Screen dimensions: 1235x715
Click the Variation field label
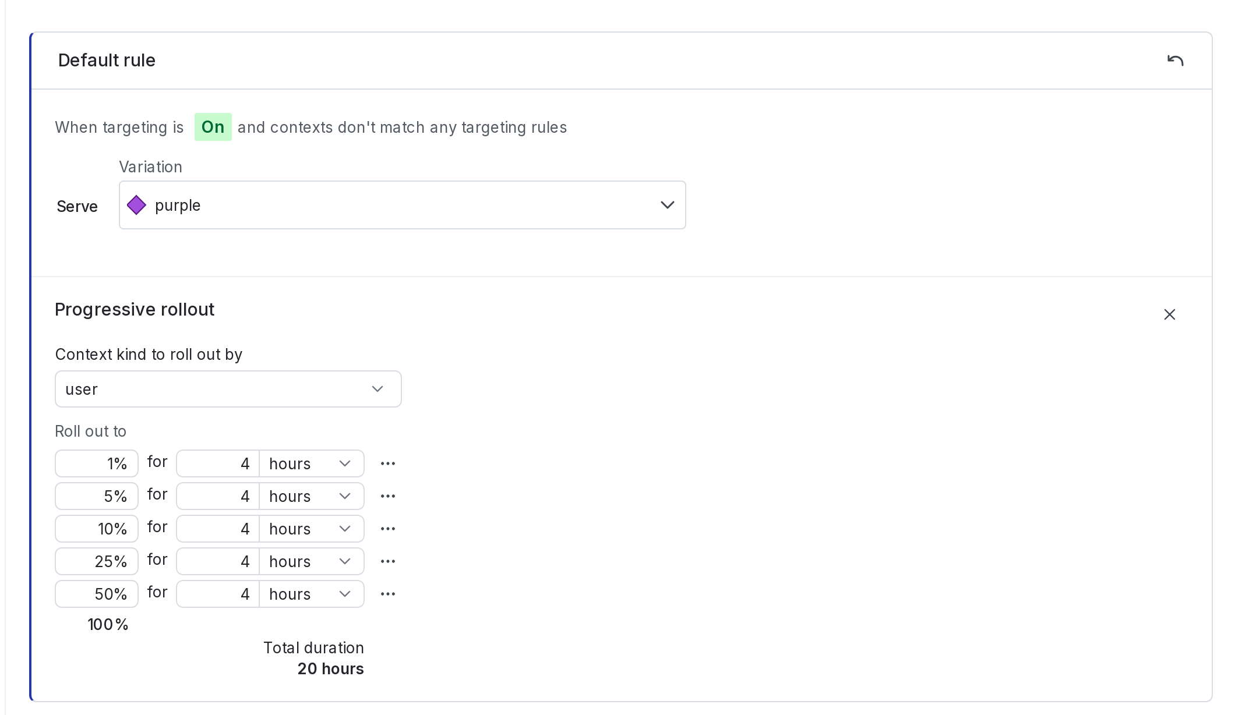(x=150, y=167)
